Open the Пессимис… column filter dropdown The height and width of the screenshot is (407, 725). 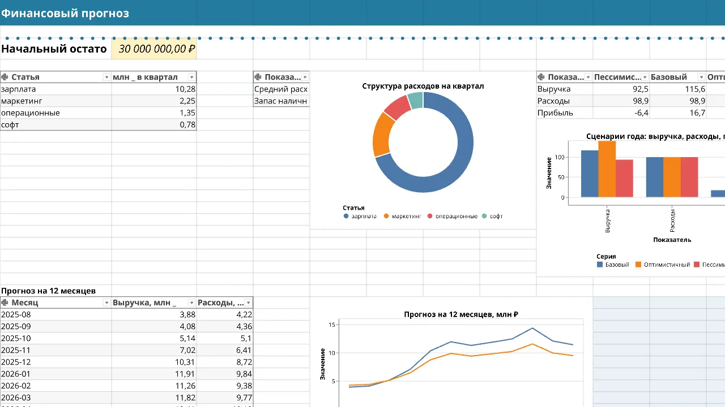tap(645, 77)
